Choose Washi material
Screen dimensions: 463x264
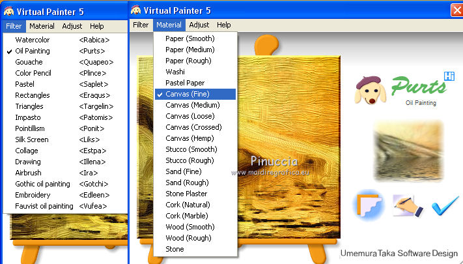coord(195,72)
